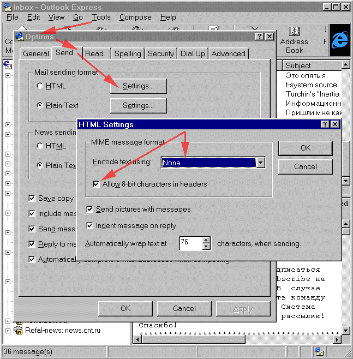
Task: Click the '36 message(s)' status bar text
Action: (28, 351)
